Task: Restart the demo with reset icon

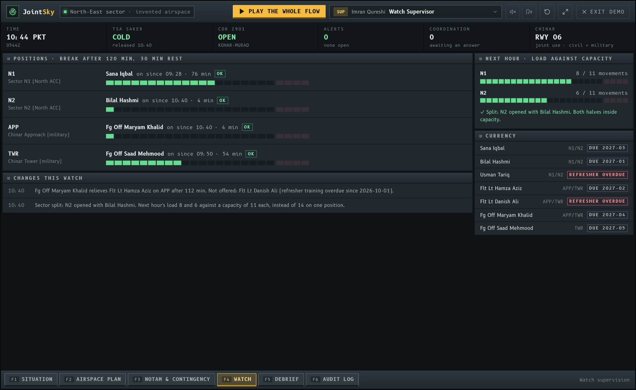Action: click(547, 12)
